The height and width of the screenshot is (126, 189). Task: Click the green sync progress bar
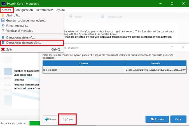tap(35, 123)
